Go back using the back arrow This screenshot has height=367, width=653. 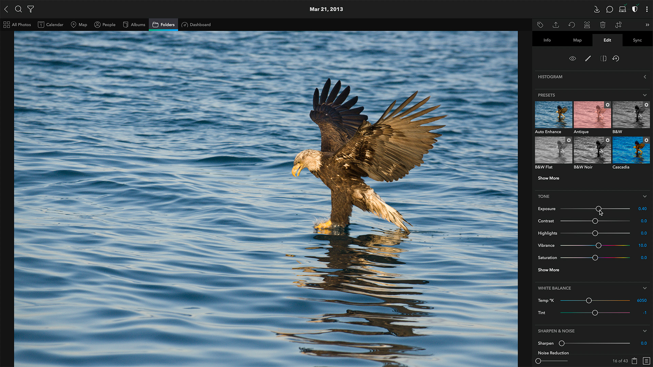point(6,9)
